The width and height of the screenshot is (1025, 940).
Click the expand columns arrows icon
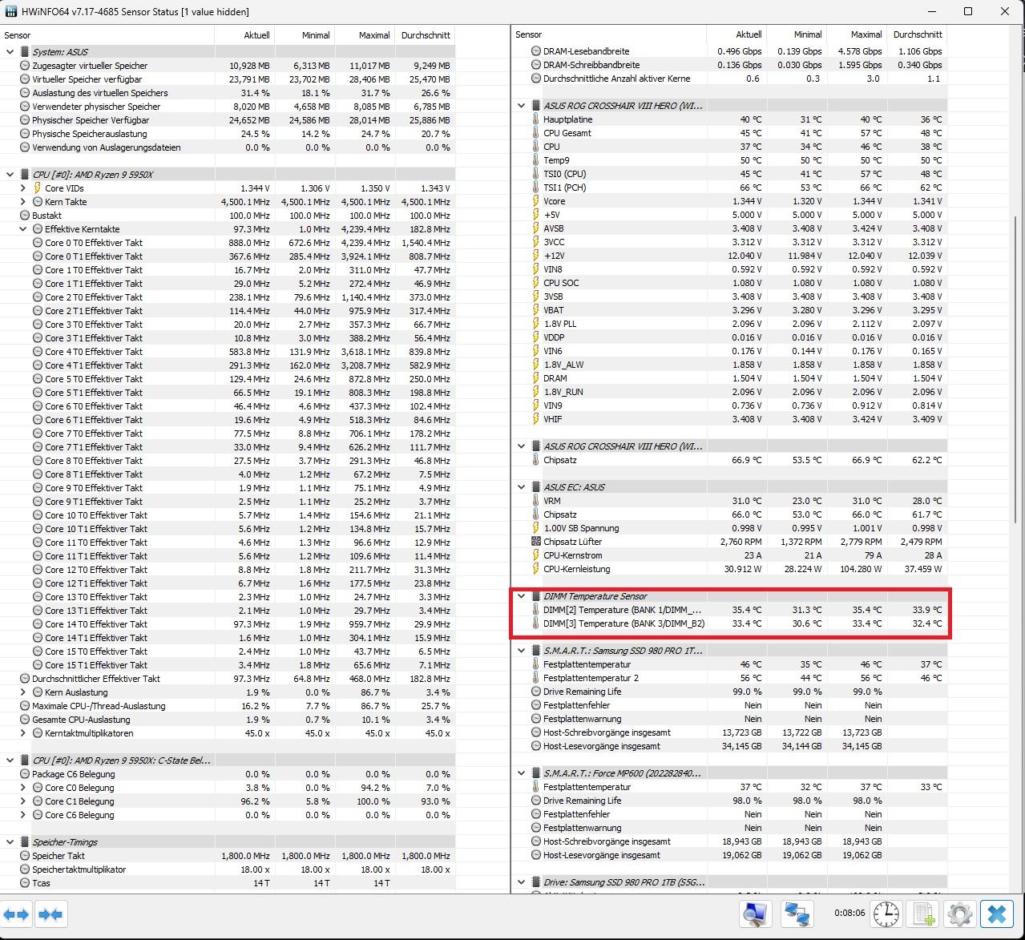click(17, 914)
